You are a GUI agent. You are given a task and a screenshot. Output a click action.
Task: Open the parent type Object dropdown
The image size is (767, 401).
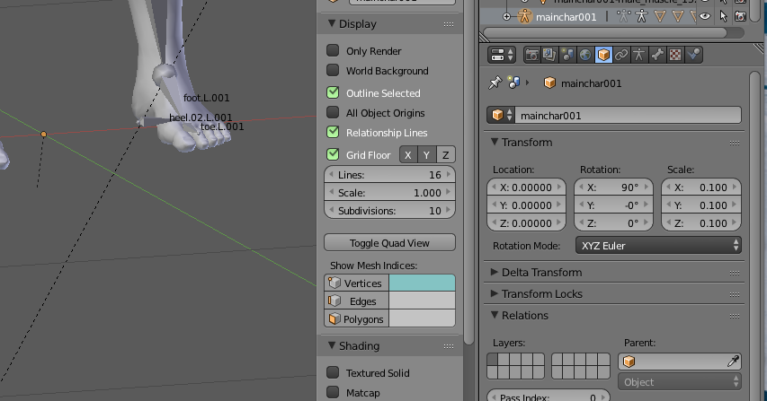(x=680, y=381)
